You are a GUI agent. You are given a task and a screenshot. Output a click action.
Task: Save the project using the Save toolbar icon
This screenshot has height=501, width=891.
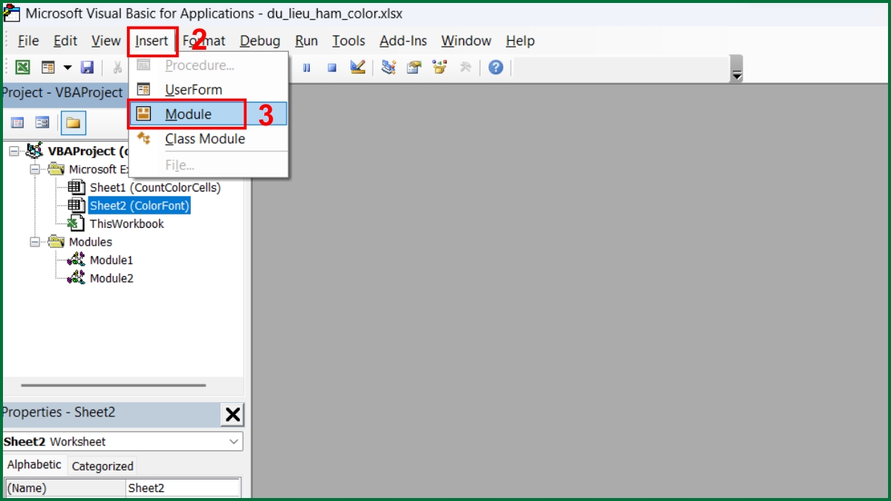tap(87, 67)
